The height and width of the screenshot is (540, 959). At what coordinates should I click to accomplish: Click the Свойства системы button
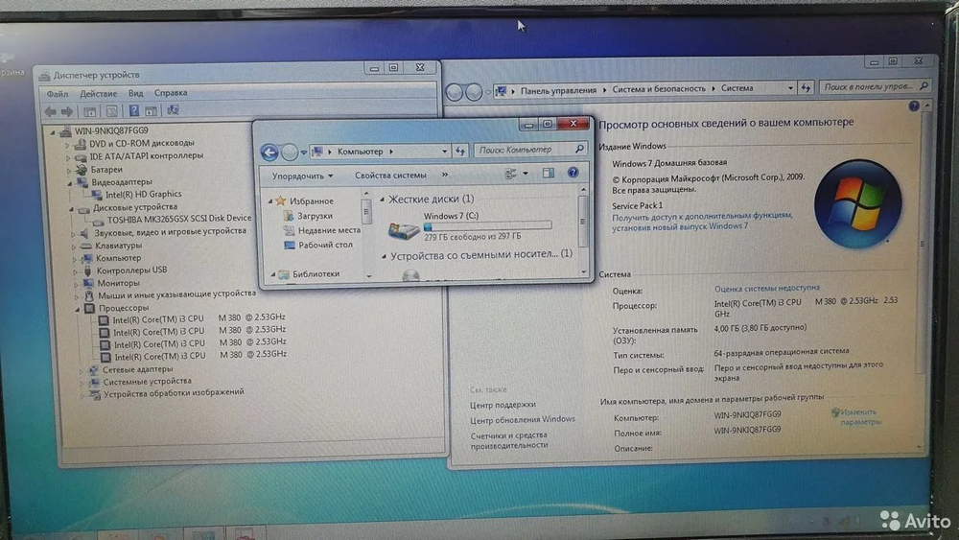pyautogui.click(x=389, y=176)
